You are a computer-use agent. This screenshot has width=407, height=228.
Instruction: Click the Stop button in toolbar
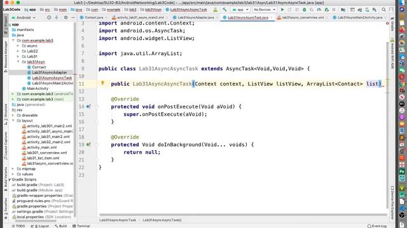pyautogui.click(x=334, y=10)
